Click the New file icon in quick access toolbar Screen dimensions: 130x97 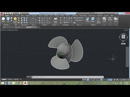tap(6, 13)
